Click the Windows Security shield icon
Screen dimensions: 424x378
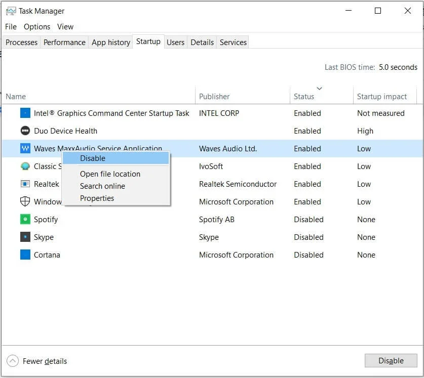pos(26,201)
